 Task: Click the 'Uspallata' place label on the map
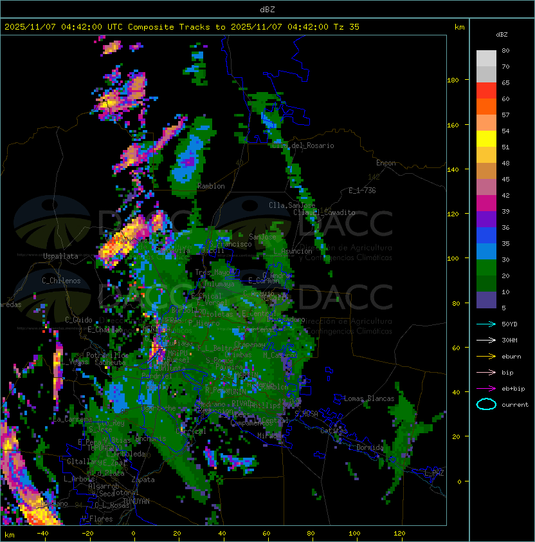61,256
